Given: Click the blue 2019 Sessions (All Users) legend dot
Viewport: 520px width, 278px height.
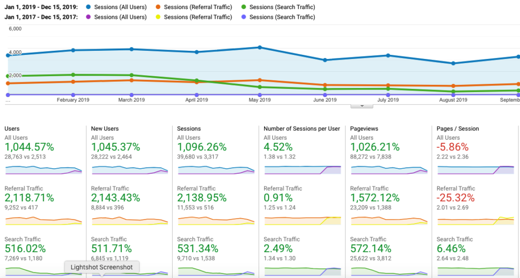Looking at the screenshot, I should tap(88, 7).
